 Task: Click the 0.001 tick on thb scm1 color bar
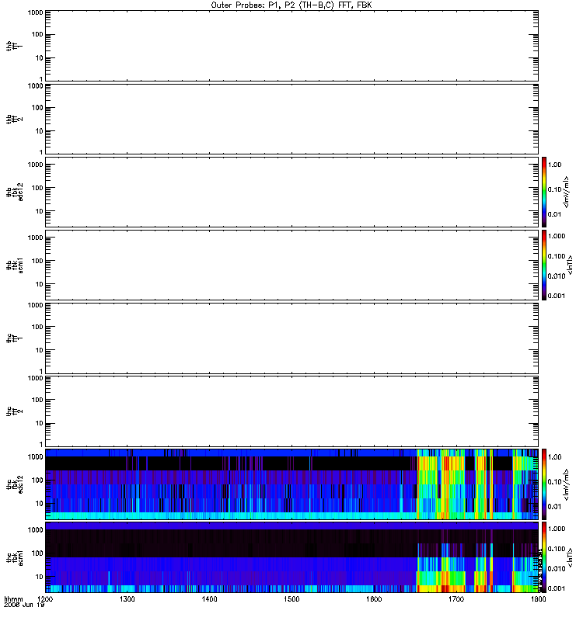(557, 296)
